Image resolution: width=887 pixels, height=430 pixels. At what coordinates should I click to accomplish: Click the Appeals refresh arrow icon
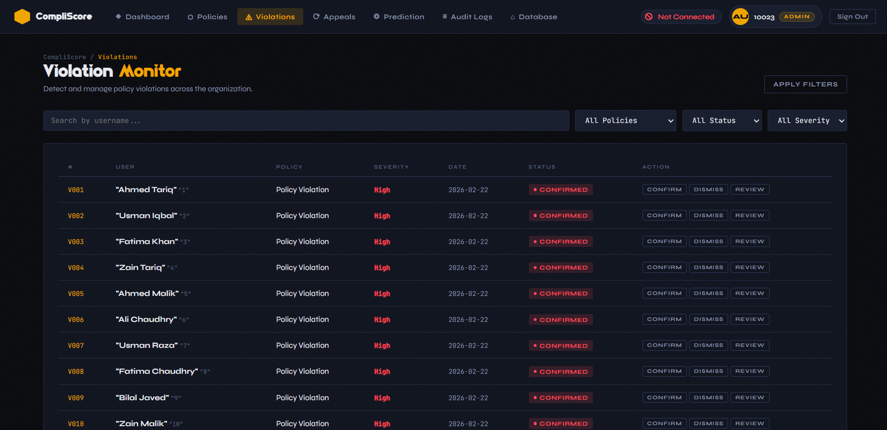[316, 17]
